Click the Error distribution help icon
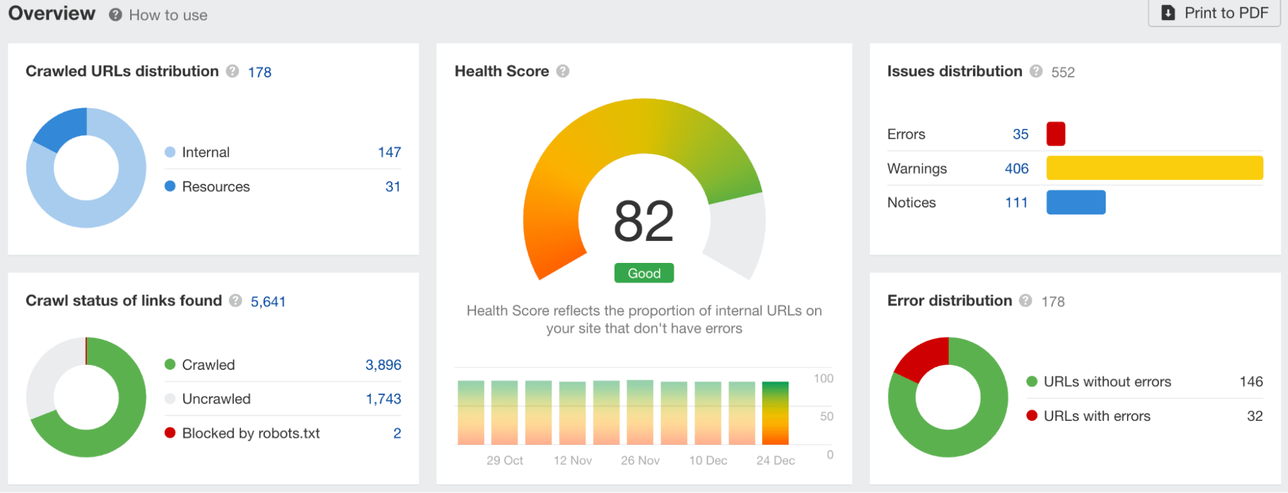Viewport: 1288px width, 493px height. (1026, 301)
